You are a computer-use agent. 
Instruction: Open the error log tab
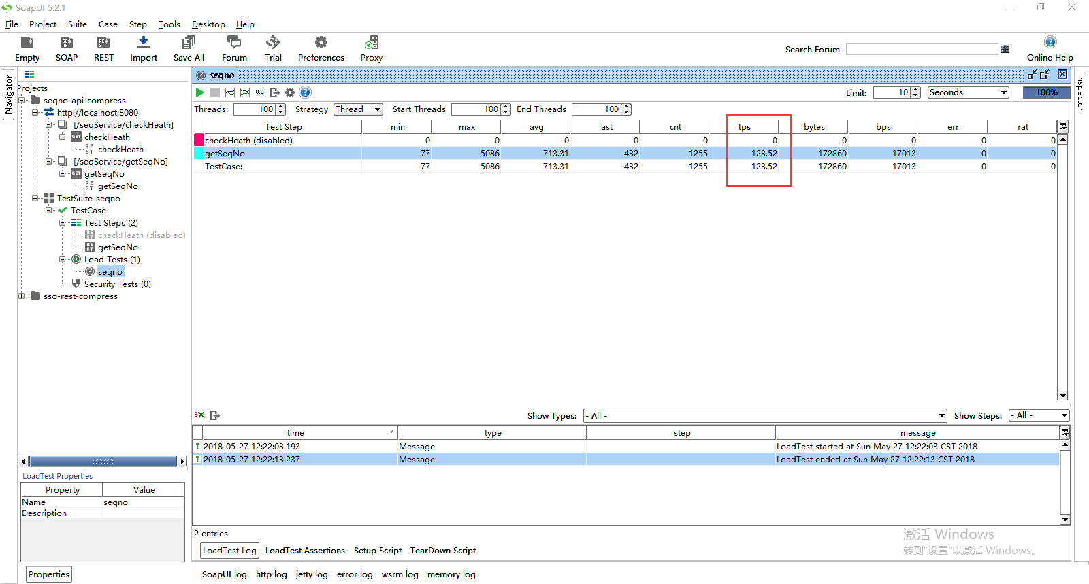coord(355,574)
